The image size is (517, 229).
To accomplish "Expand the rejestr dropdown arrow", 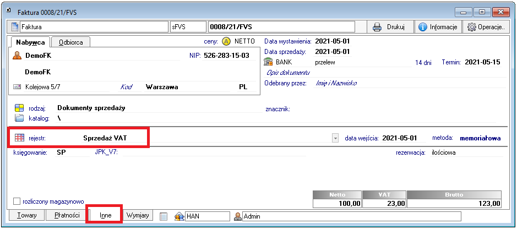I will (335, 138).
